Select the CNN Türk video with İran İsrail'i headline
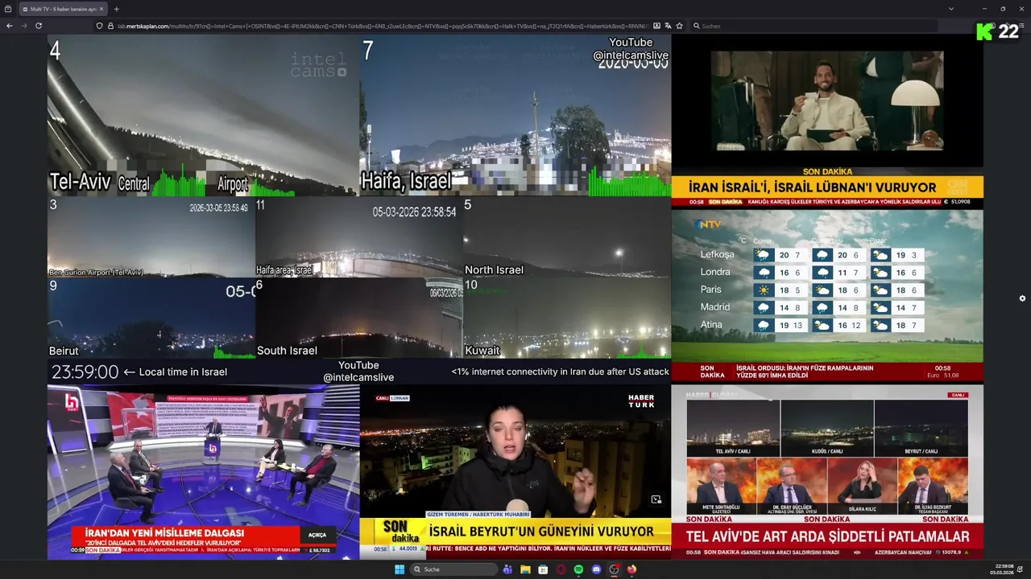The image size is (1031, 579). (x=827, y=121)
